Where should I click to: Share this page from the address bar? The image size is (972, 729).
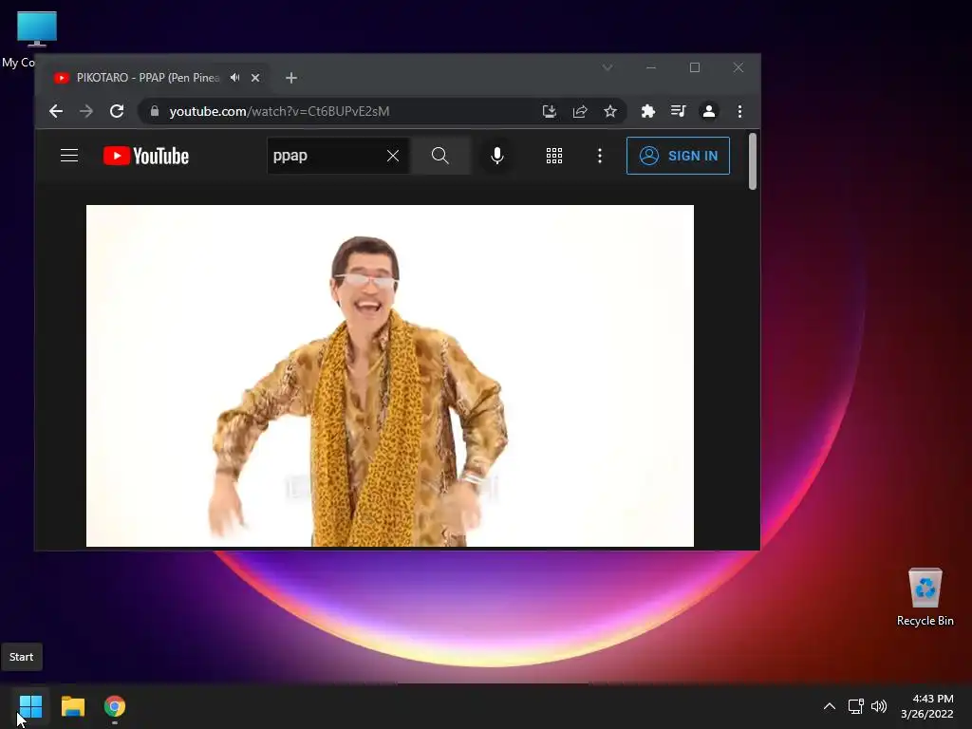coord(580,111)
